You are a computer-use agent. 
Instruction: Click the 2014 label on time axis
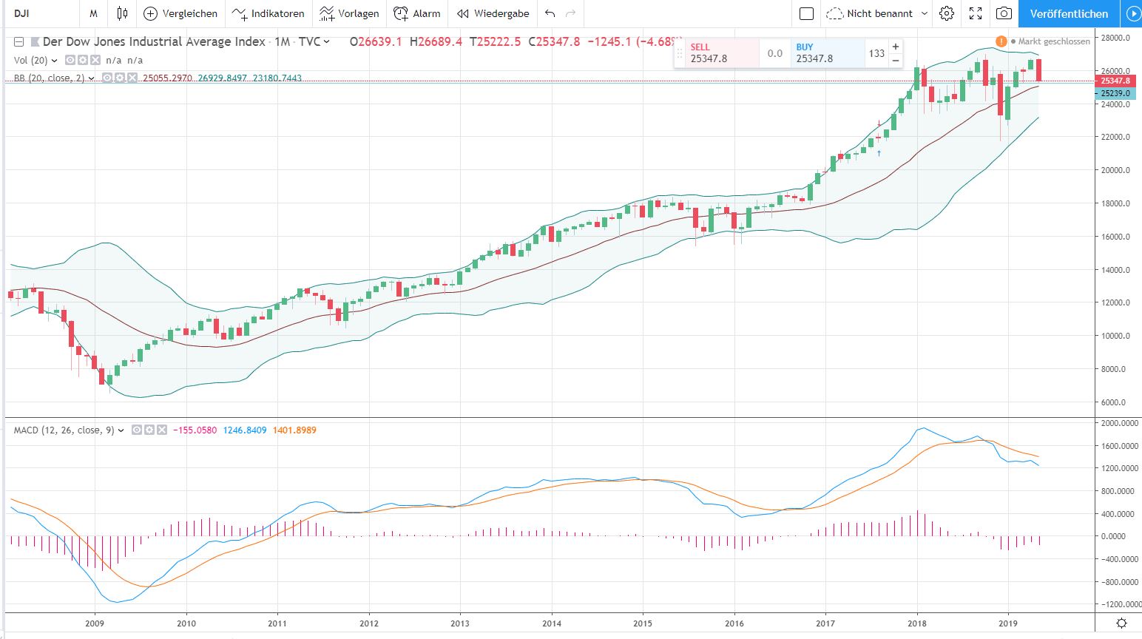[552, 623]
